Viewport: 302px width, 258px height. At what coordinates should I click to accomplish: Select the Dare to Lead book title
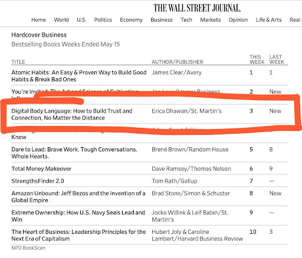(74, 153)
